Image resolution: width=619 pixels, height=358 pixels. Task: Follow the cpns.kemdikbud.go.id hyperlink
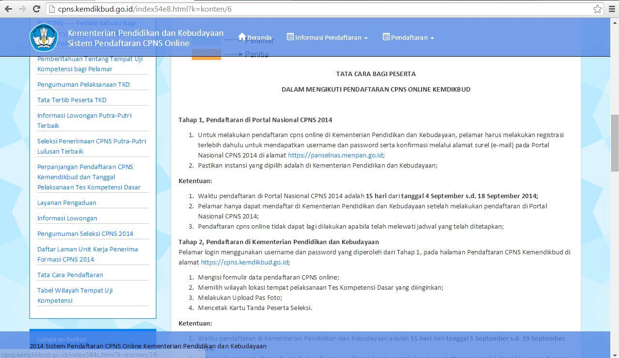click(x=244, y=262)
